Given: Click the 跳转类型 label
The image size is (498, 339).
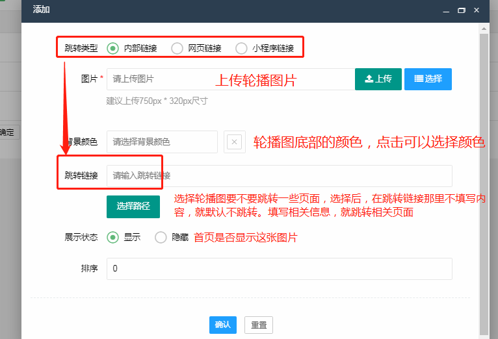Looking at the screenshot, I should 81,48.
